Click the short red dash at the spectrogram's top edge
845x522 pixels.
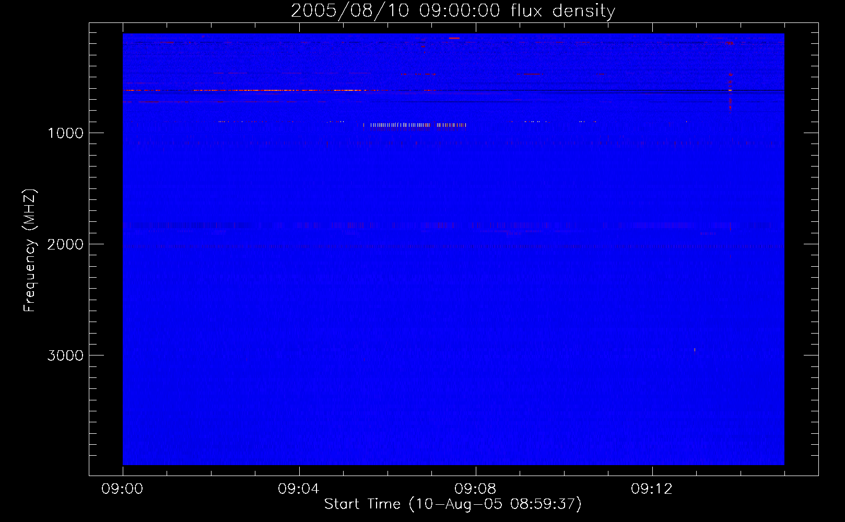(x=454, y=38)
